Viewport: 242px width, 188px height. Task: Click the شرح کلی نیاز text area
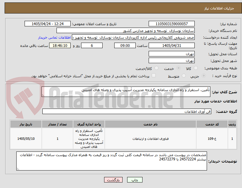(x=126, y=92)
